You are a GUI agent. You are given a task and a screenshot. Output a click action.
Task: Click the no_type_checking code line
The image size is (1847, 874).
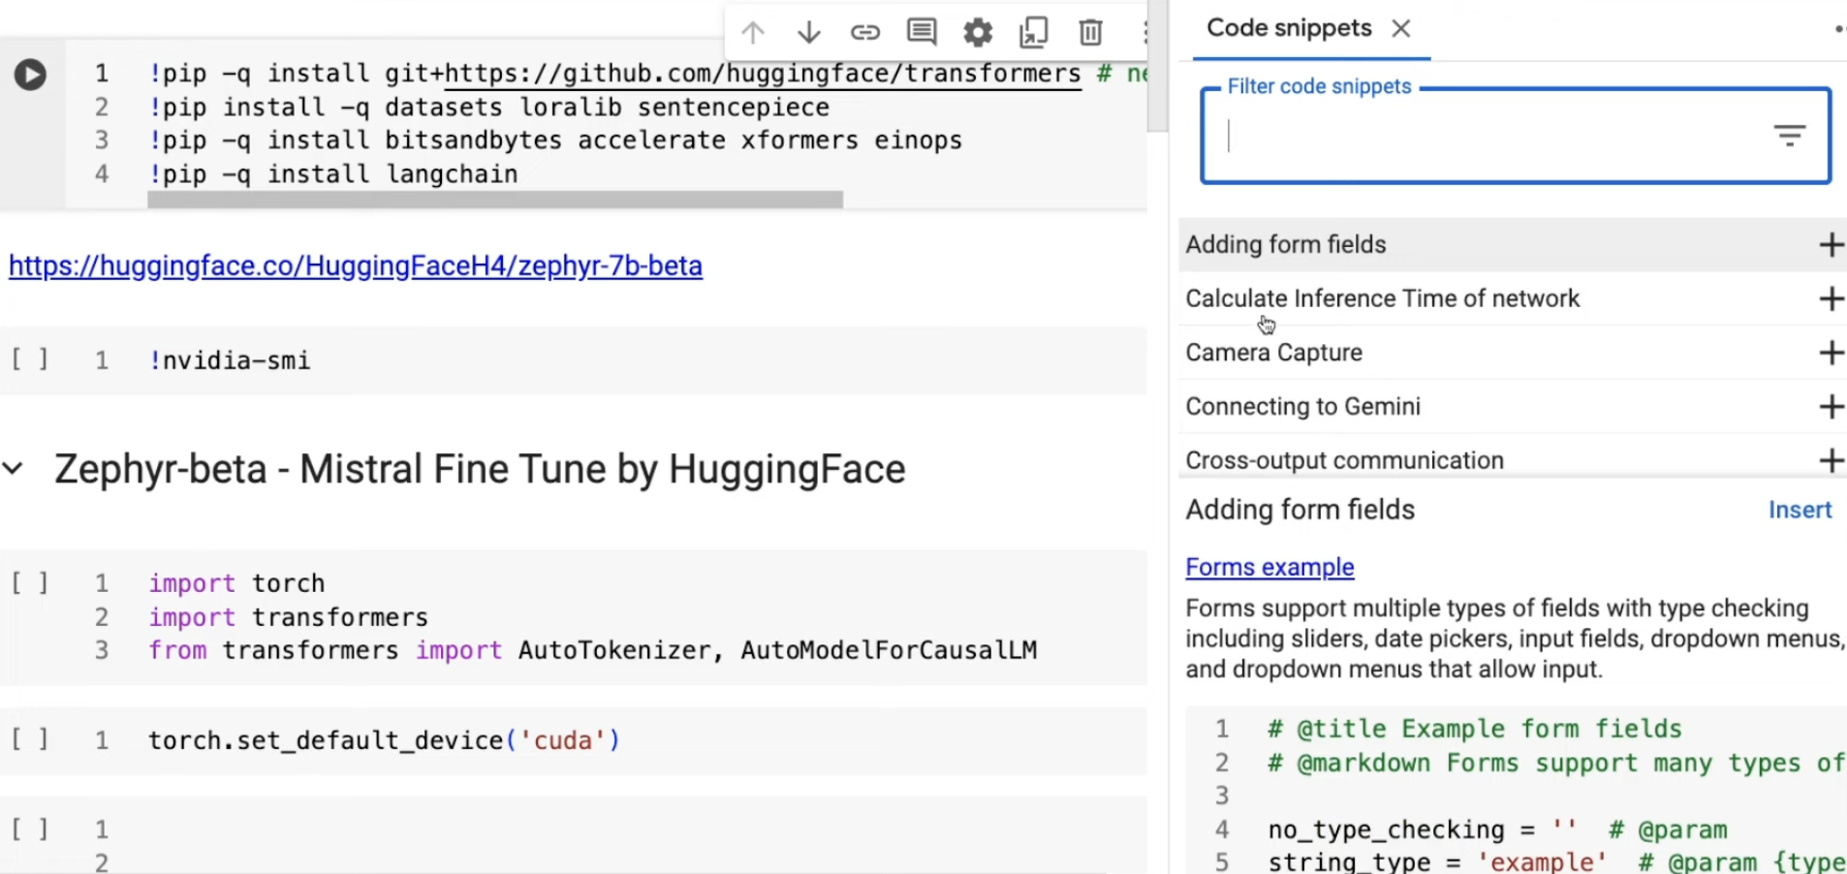pyautogui.click(x=1497, y=829)
